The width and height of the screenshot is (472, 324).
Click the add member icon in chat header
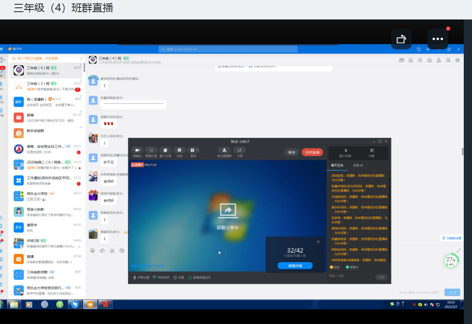tap(439, 61)
